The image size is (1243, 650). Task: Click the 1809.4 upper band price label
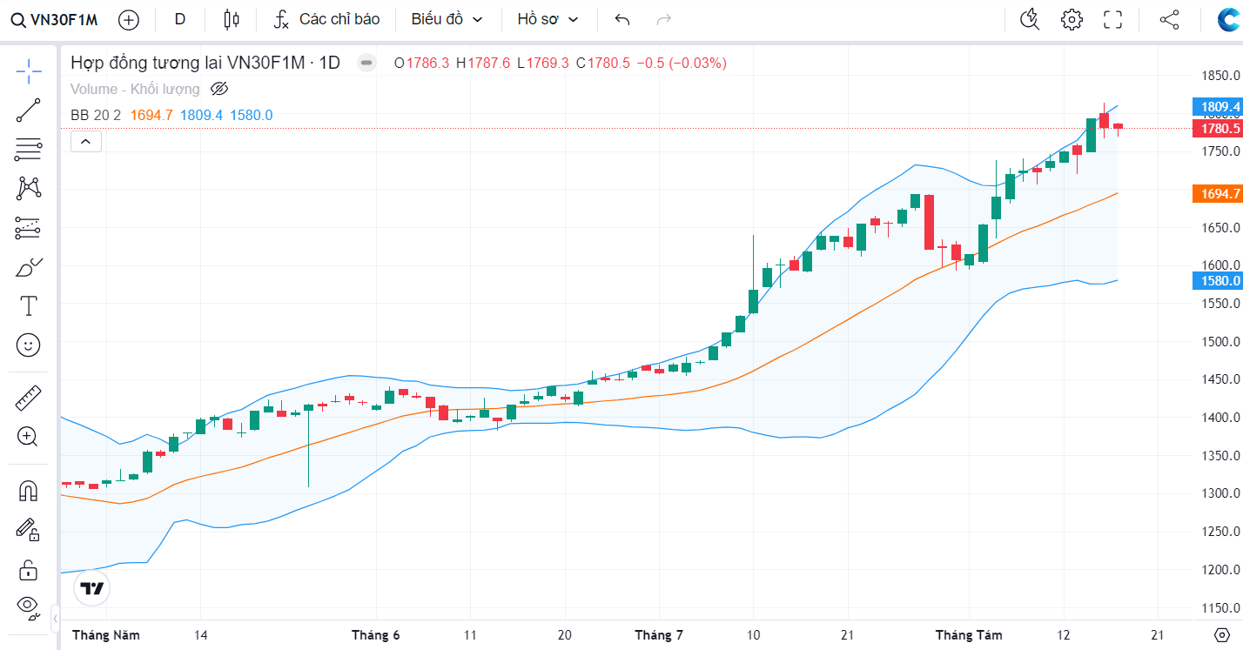tap(1217, 107)
